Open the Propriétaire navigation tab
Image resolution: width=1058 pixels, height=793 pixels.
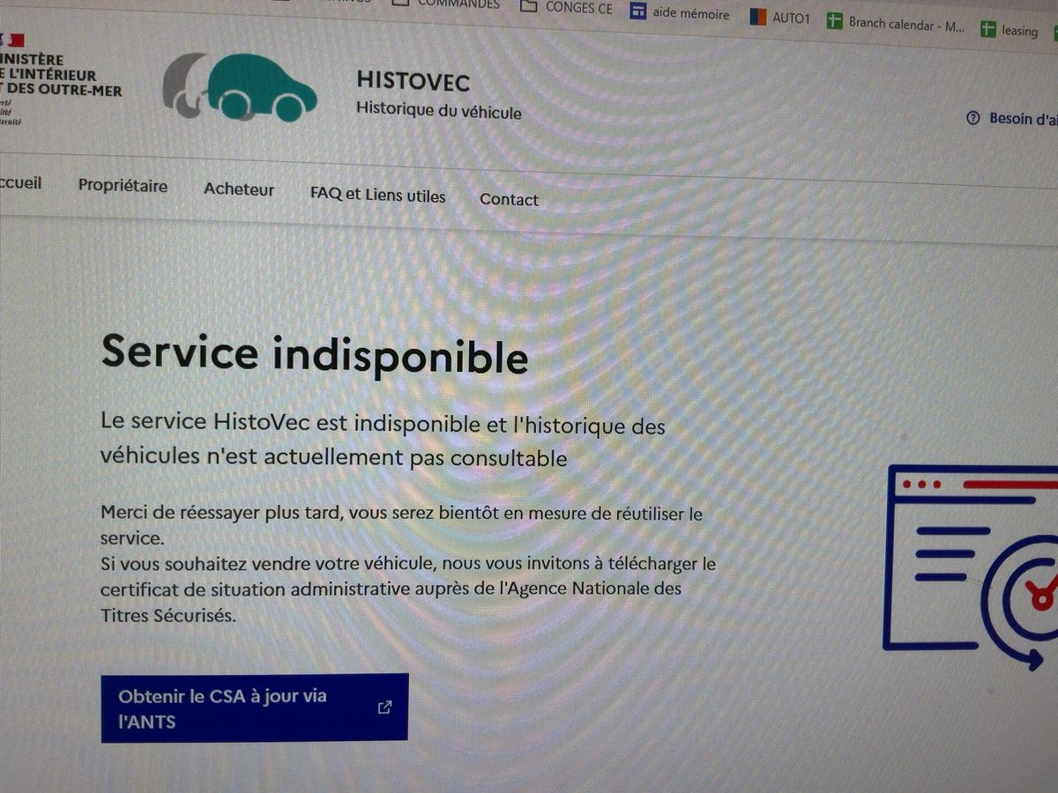pyautogui.click(x=123, y=186)
